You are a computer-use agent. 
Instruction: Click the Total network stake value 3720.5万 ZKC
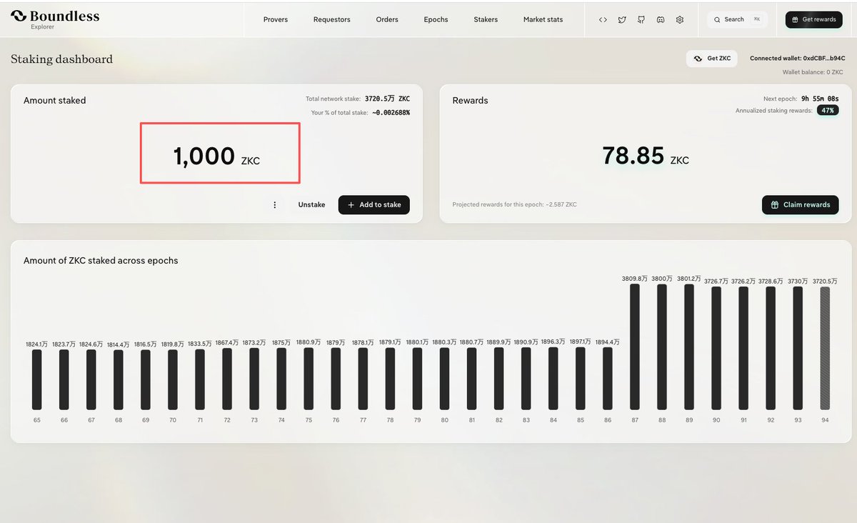[387, 99]
